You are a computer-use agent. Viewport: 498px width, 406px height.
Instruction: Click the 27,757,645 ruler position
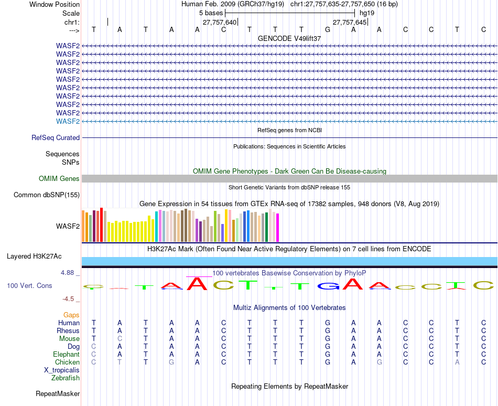click(350, 22)
